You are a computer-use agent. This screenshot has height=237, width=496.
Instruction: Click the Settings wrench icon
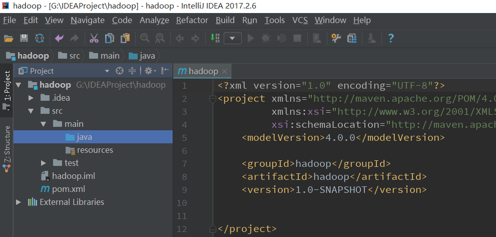coord(336,39)
